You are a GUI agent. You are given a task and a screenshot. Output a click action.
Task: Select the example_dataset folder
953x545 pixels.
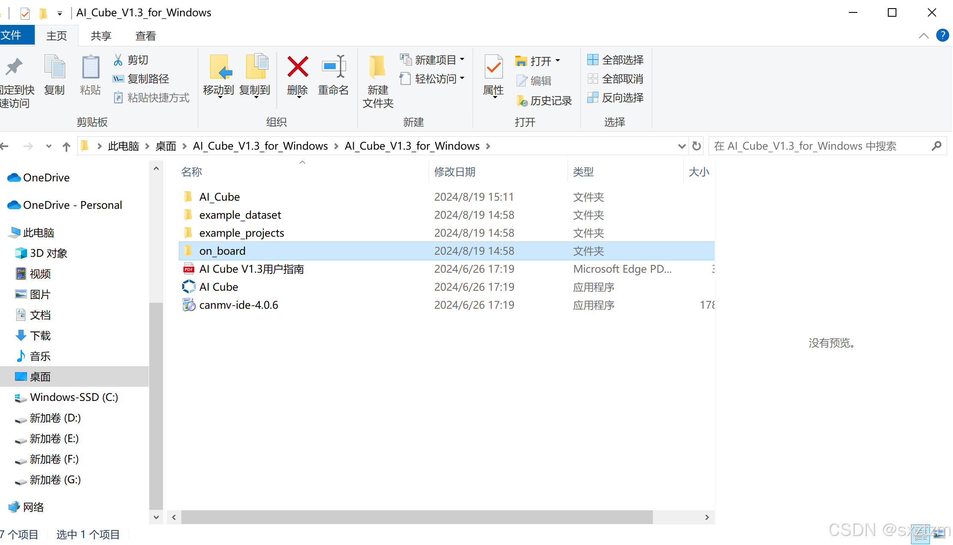pos(446,215)
